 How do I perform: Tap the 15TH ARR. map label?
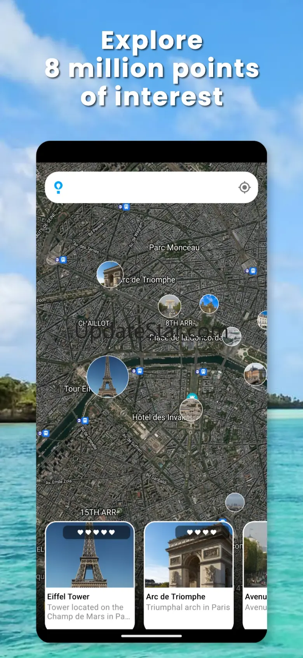click(x=99, y=512)
